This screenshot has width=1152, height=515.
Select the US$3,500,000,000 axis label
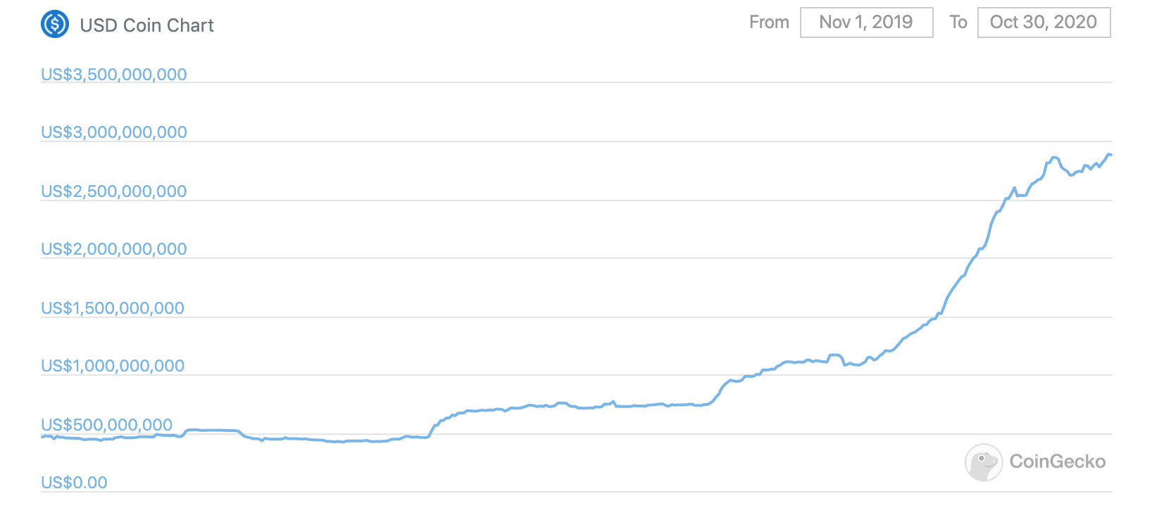pyautogui.click(x=114, y=75)
